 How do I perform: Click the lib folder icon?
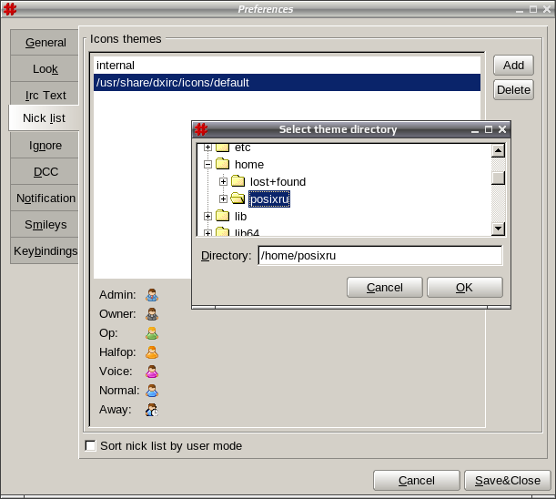click(223, 216)
